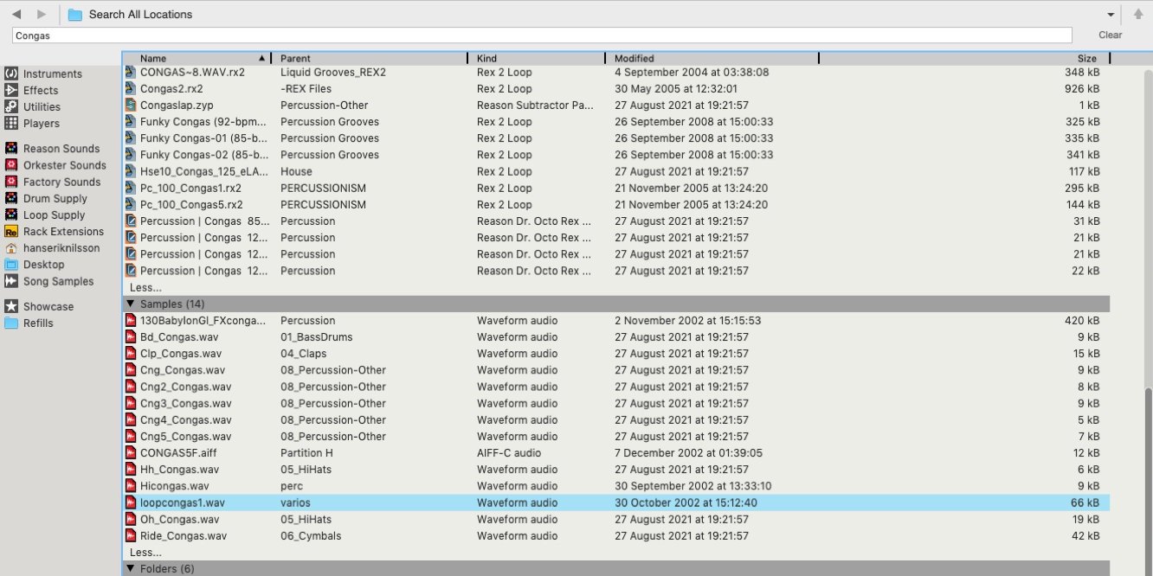This screenshot has height=576, width=1153.
Task: Open Utilities in the sidebar
Action: point(42,107)
